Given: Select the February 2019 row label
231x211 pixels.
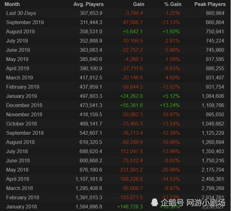Looking at the screenshot, I should (x=23, y=87).
